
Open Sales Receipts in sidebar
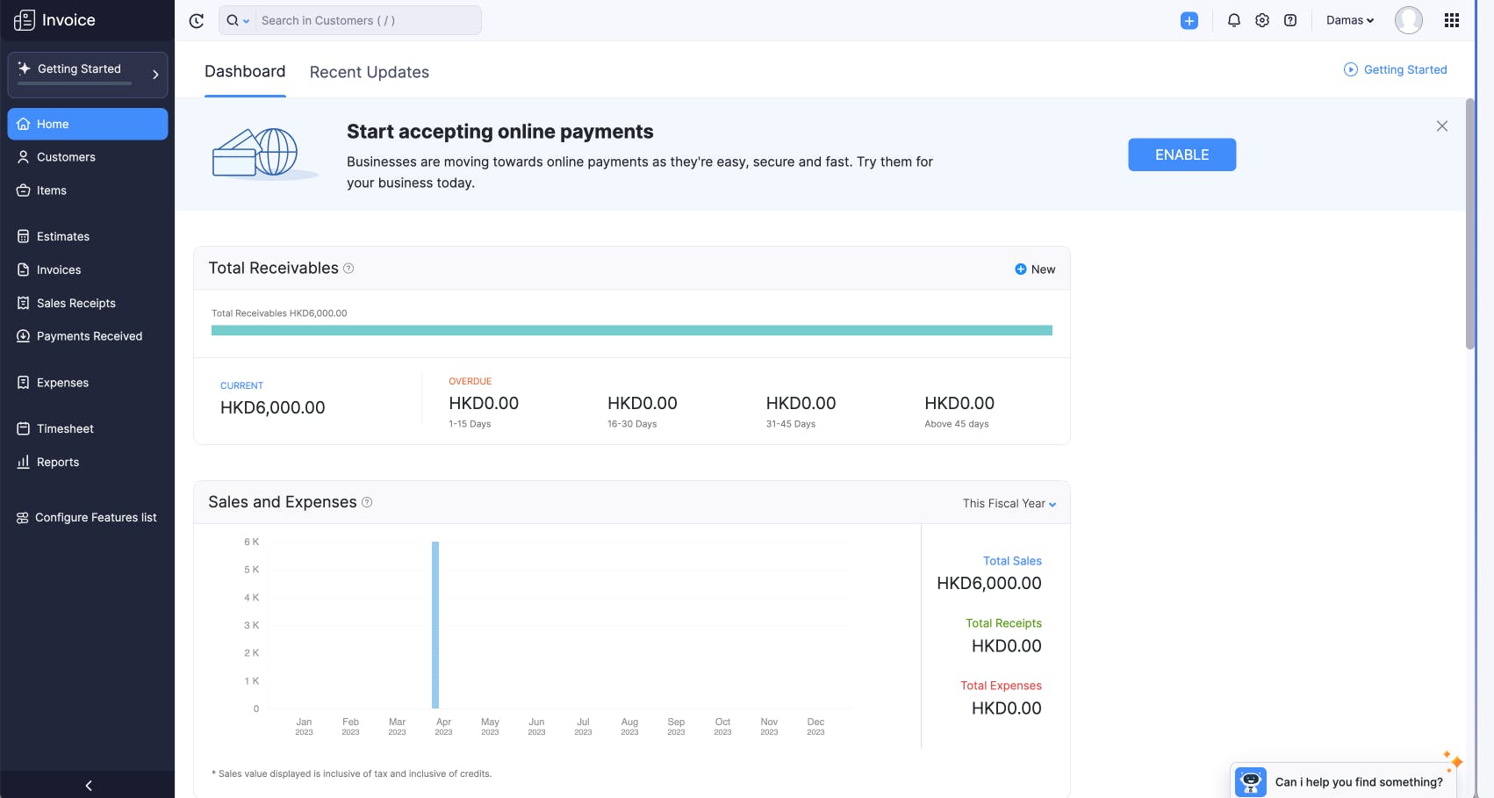click(x=88, y=303)
